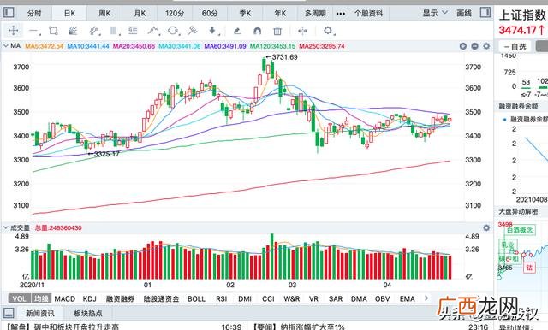The width and height of the screenshot is (548, 330).
Task: Click the trash delete drawings icon
Action: point(277,31)
